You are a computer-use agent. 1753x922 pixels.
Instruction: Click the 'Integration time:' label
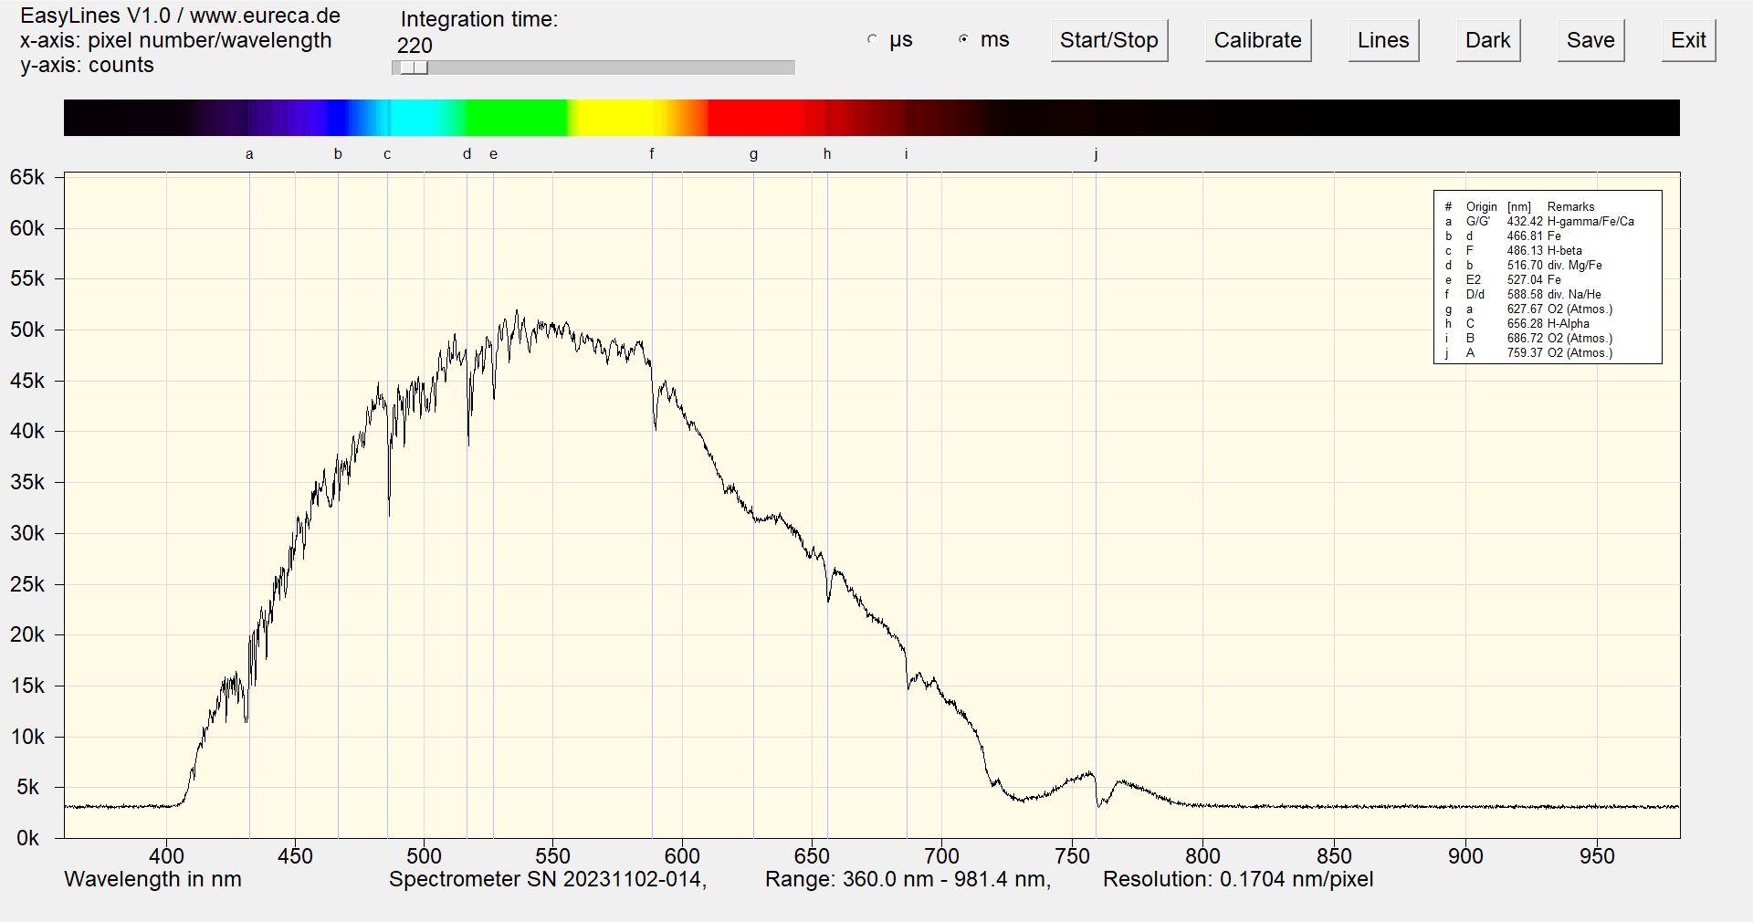tap(479, 19)
